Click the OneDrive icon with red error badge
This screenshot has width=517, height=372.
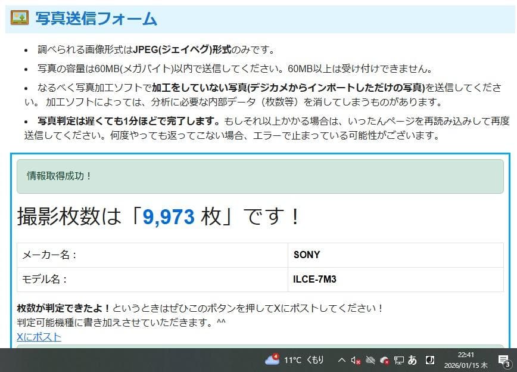[x=385, y=360]
